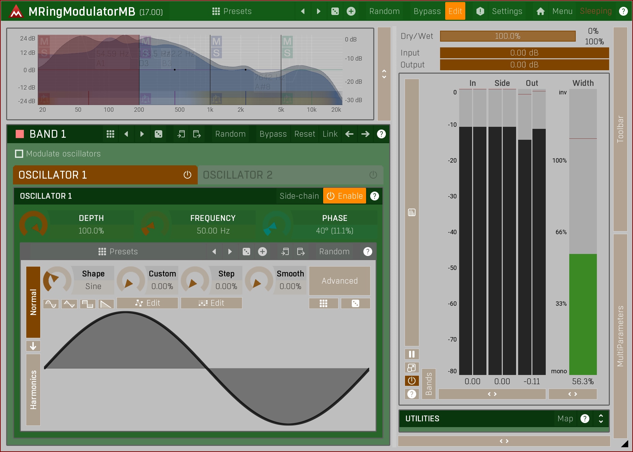Select the square wave shape icon
Screen dimensions: 633x452
click(x=88, y=304)
